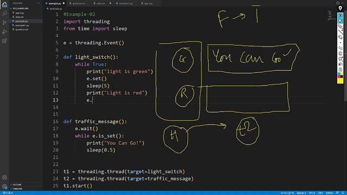
Task: Select the pen tool in annotation toolbar
Action: coord(340,27)
